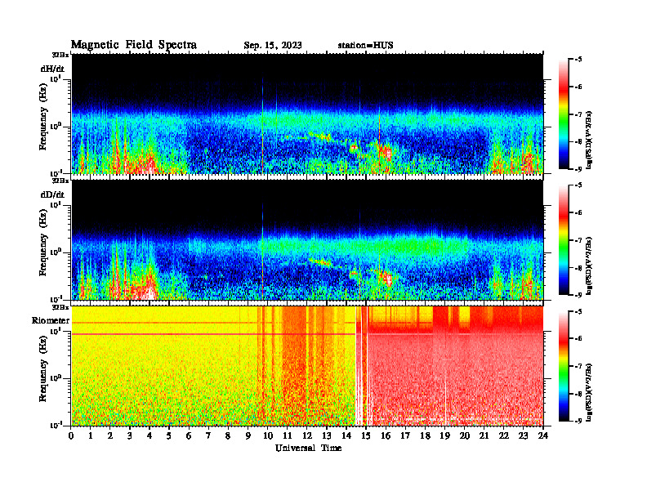647x500 pixels.
Task: Click hour tick "9" on Universal Time axis
Action: pyautogui.click(x=248, y=435)
